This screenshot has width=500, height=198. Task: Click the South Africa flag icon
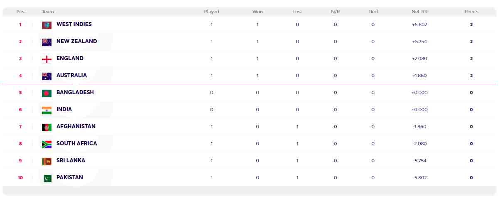[47, 144]
